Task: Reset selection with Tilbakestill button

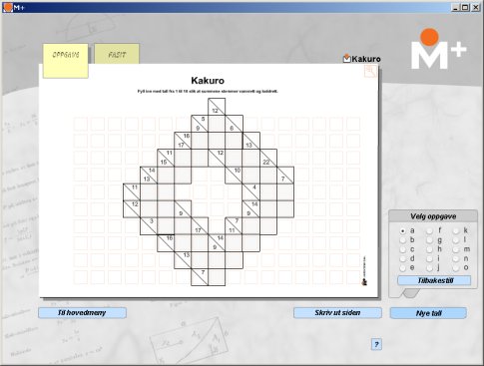Action: point(434,280)
